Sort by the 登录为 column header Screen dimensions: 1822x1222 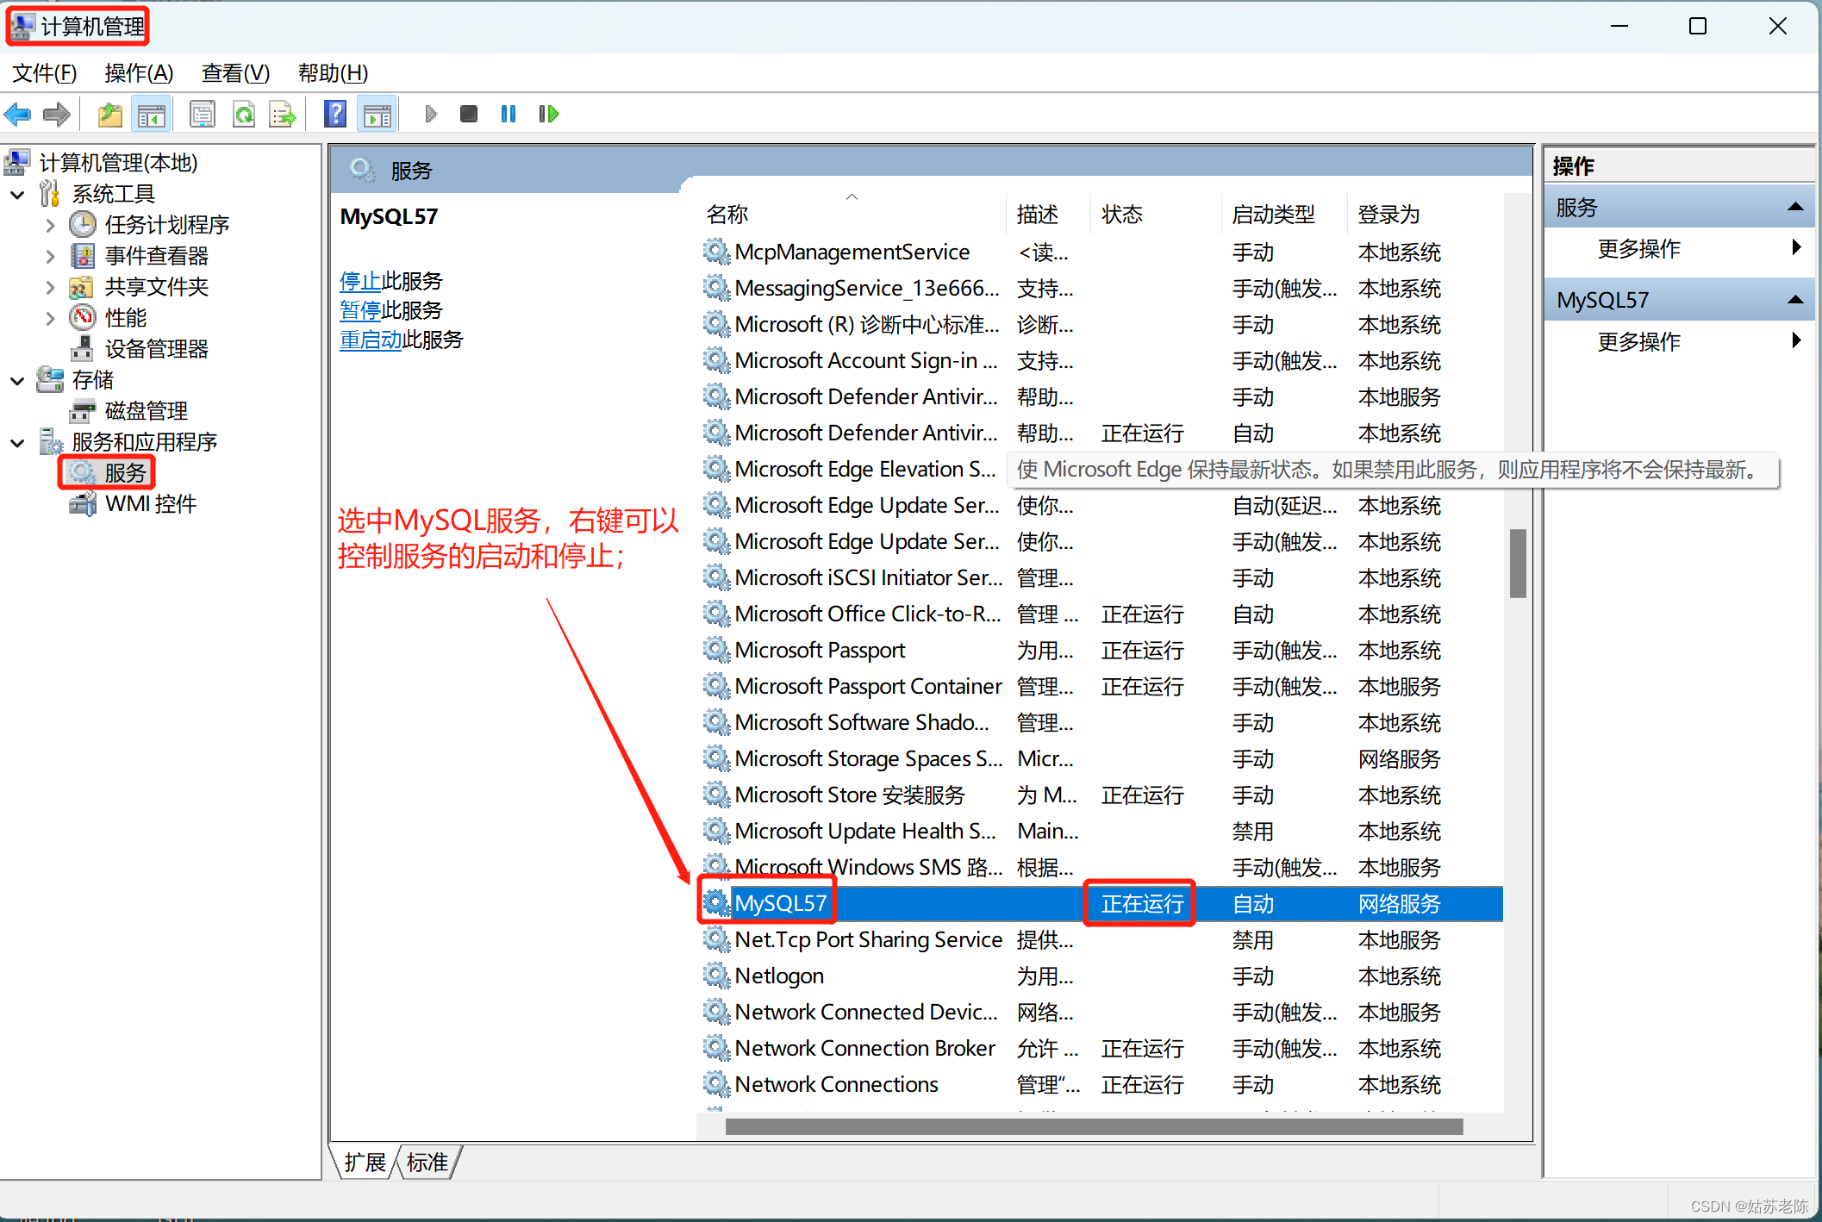[1426, 214]
